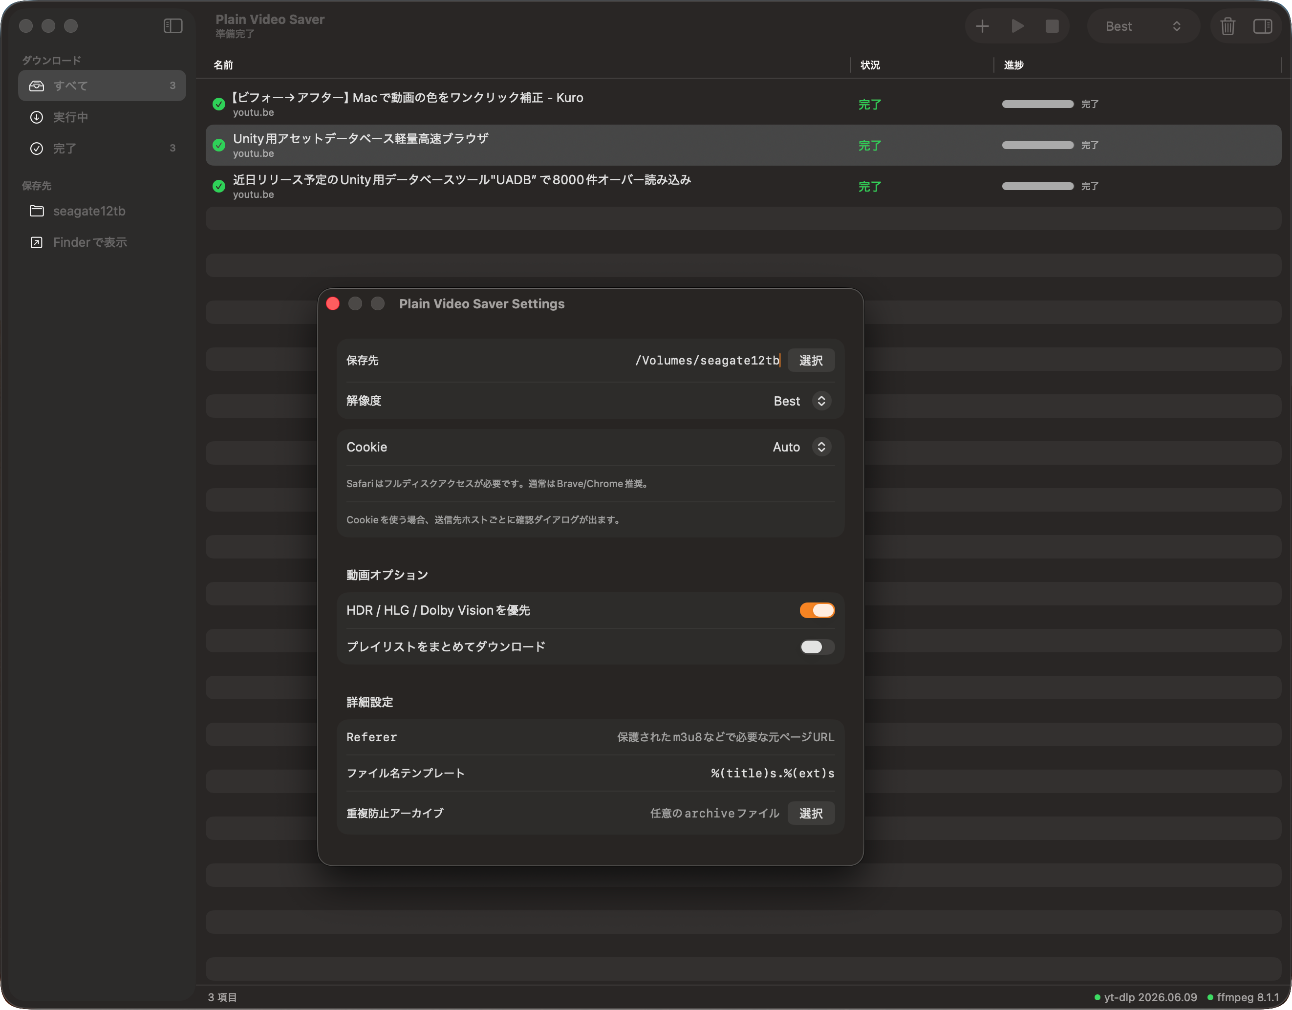
Task: Select 実行中 in the sidebar
Action: click(x=102, y=117)
